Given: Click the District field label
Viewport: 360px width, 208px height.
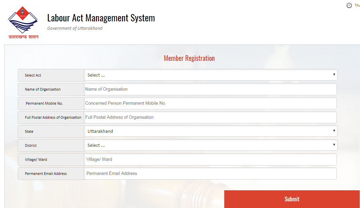Looking at the screenshot, I should tap(31, 146).
